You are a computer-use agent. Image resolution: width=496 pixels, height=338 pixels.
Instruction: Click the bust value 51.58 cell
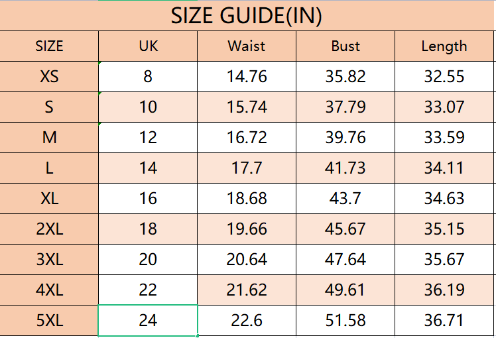(345, 320)
